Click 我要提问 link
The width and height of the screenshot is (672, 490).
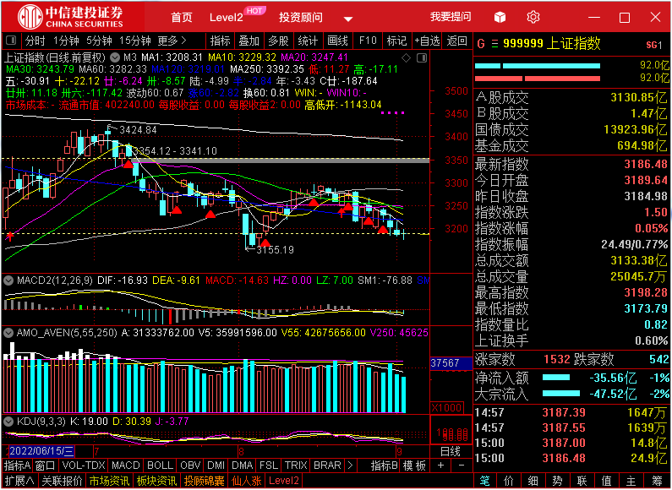451,17
